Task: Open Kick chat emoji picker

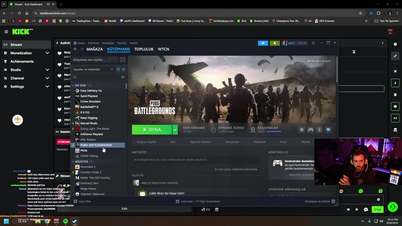Action: click(378, 200)
